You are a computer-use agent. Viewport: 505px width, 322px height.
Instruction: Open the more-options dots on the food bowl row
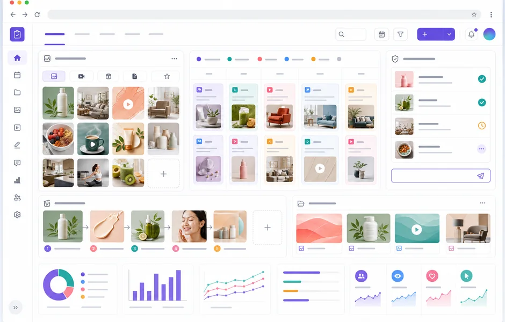pyautogui.click(x=482, y=149)
